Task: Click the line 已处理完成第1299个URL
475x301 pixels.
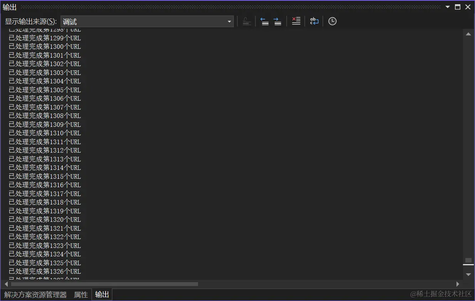Action: pyautogui.click(x=45, y=38)
